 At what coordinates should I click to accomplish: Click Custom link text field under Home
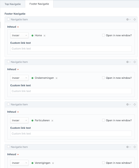pos(71,49)
